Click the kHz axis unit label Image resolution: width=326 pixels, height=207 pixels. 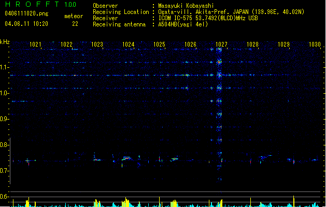[x=5, y=42]
